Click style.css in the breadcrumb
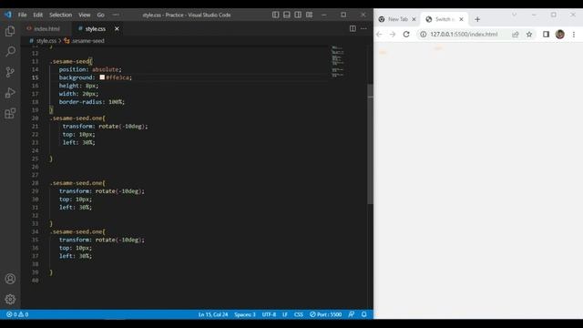This screenshot has width=583, height=328. [46, 41]
